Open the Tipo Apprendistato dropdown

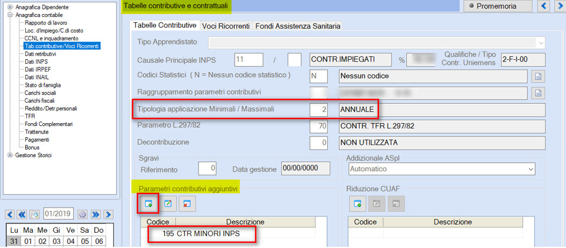pyautogui.click(x=541, y=42)
